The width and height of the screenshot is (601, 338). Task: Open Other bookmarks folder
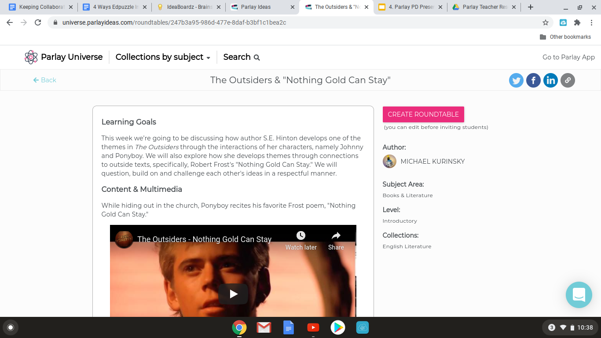click(x=565, y=37)
